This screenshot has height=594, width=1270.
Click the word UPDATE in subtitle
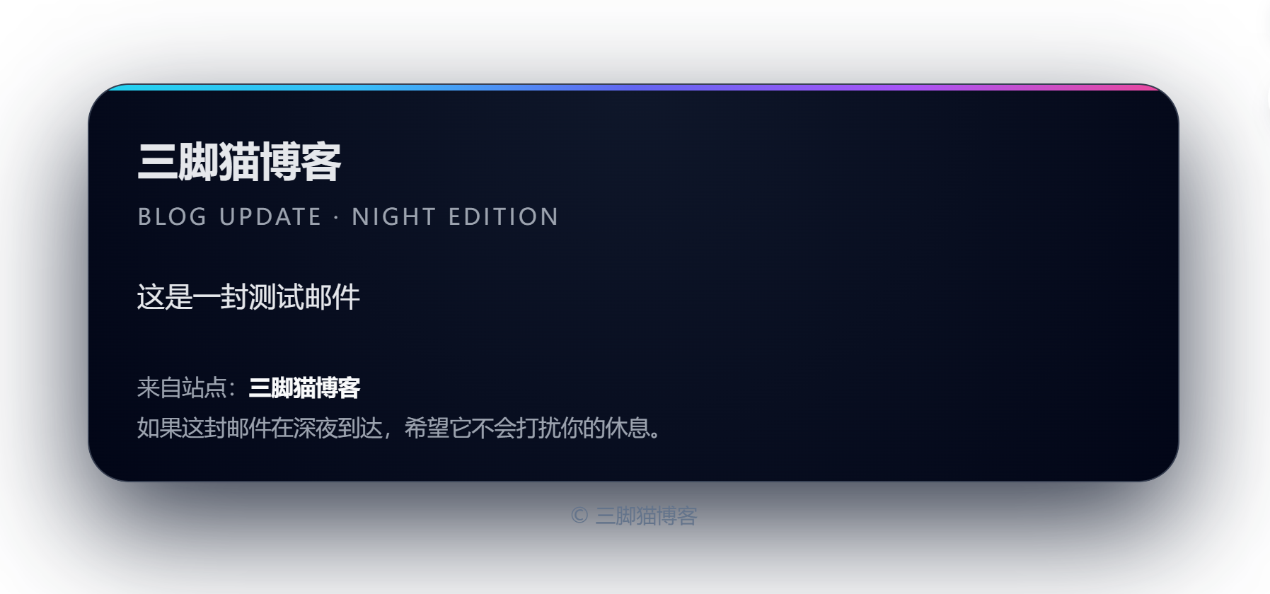[x=270, y=216]
